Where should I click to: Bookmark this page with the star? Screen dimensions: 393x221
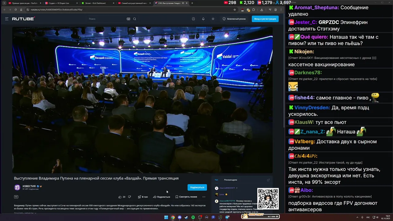235,10
